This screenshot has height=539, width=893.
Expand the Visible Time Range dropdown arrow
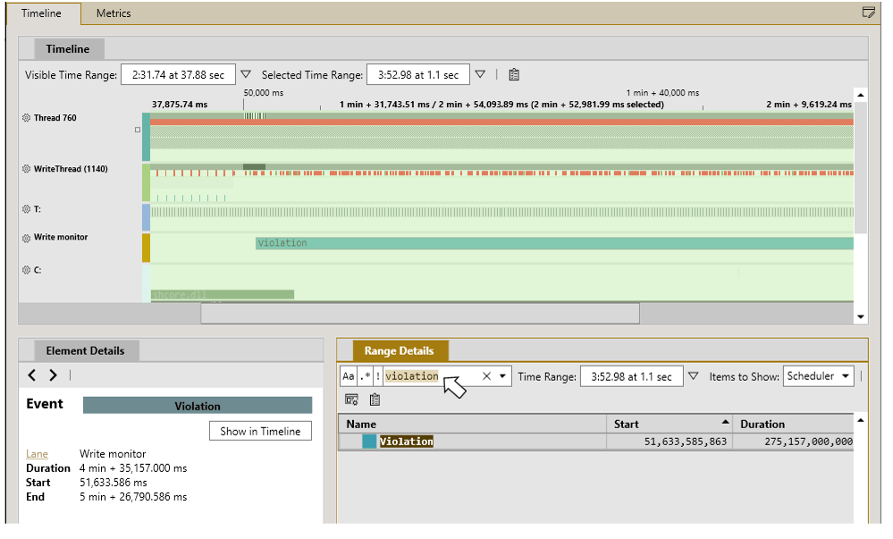tap(246, 75)
